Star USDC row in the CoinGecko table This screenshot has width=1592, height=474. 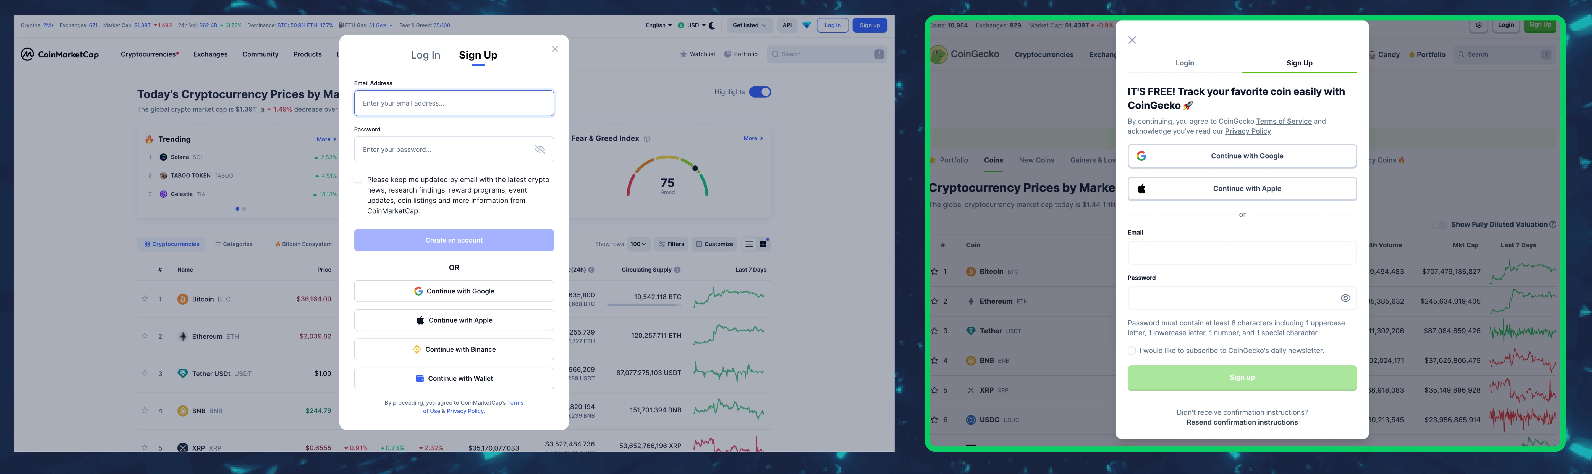[934, 420]
